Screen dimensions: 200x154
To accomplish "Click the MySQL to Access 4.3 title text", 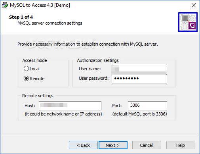I will [x=40, y=5].
